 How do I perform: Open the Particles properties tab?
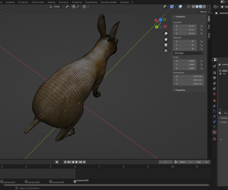pyautogui.click(x=214, y=111)
